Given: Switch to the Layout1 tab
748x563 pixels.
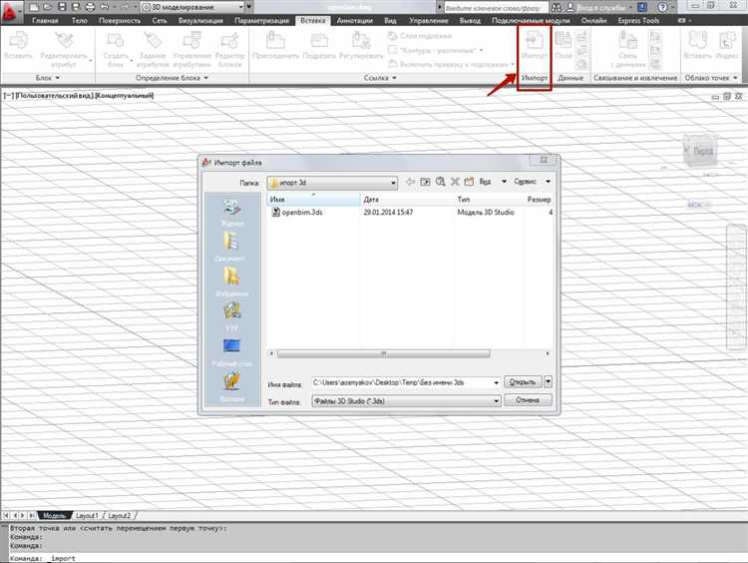Looking at the screenshot, I should pos(87,516).
